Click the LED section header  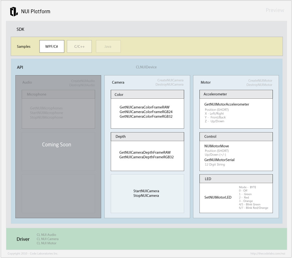coord(236,179)
